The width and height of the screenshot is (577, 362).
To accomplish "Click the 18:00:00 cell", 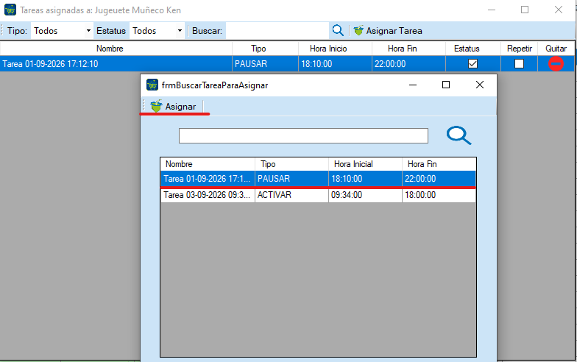I will 439,195.
